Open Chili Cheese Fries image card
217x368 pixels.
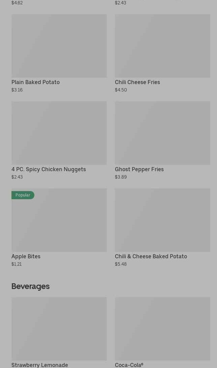point(162,46)
